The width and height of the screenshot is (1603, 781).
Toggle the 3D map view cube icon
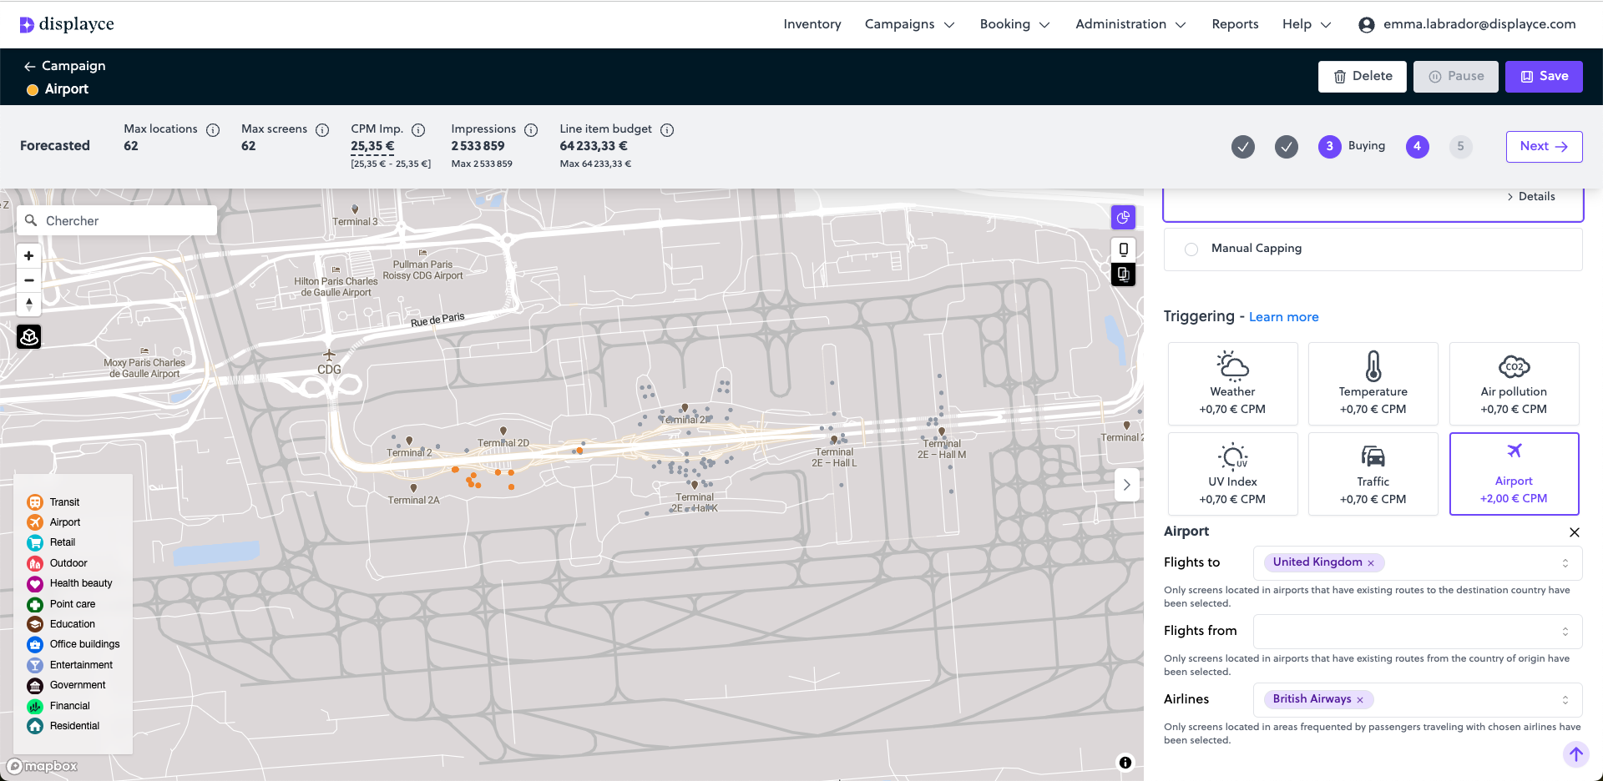29,337
